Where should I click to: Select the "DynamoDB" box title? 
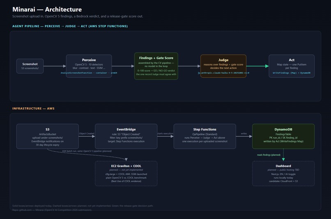click(x=283, y=130)
